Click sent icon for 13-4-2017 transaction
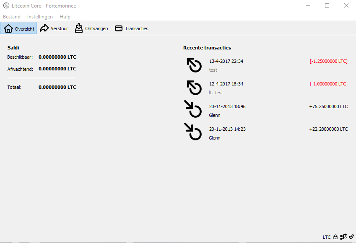Screen dimensions: 356x243 pos(194,65)
